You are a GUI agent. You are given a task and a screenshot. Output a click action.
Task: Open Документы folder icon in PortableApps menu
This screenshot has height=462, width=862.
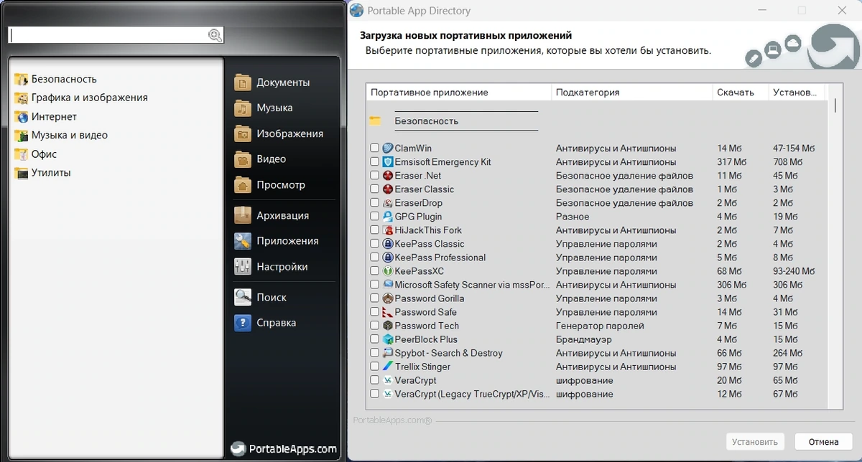tap(243, 82)
